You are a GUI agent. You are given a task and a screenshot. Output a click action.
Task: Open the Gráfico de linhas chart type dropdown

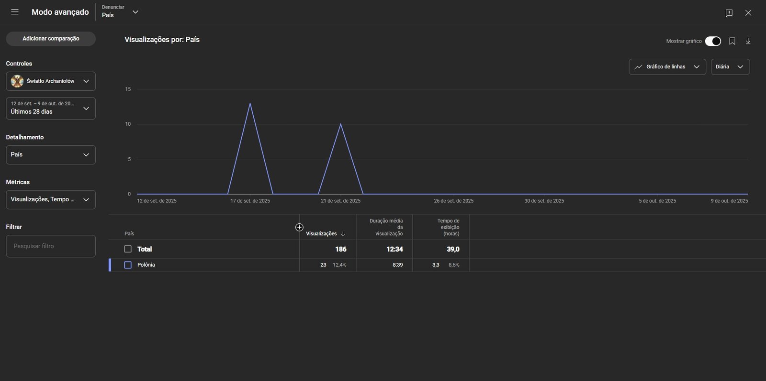coord(667,67)
